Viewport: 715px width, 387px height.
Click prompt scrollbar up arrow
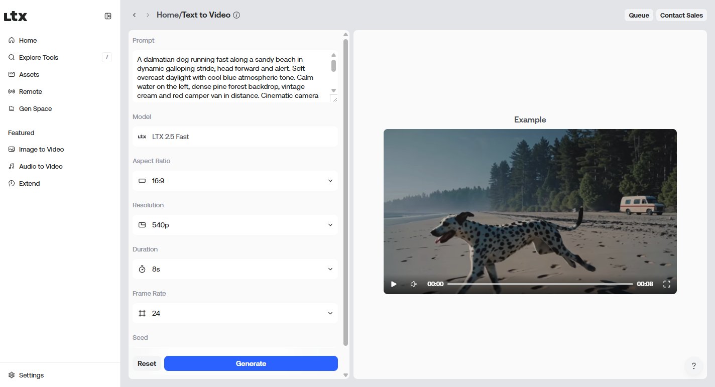334,55
